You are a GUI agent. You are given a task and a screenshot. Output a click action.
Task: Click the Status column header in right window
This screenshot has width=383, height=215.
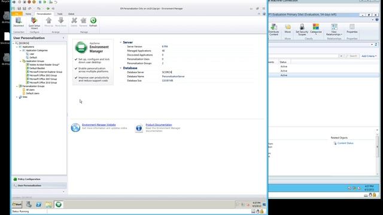click(283, 62)
